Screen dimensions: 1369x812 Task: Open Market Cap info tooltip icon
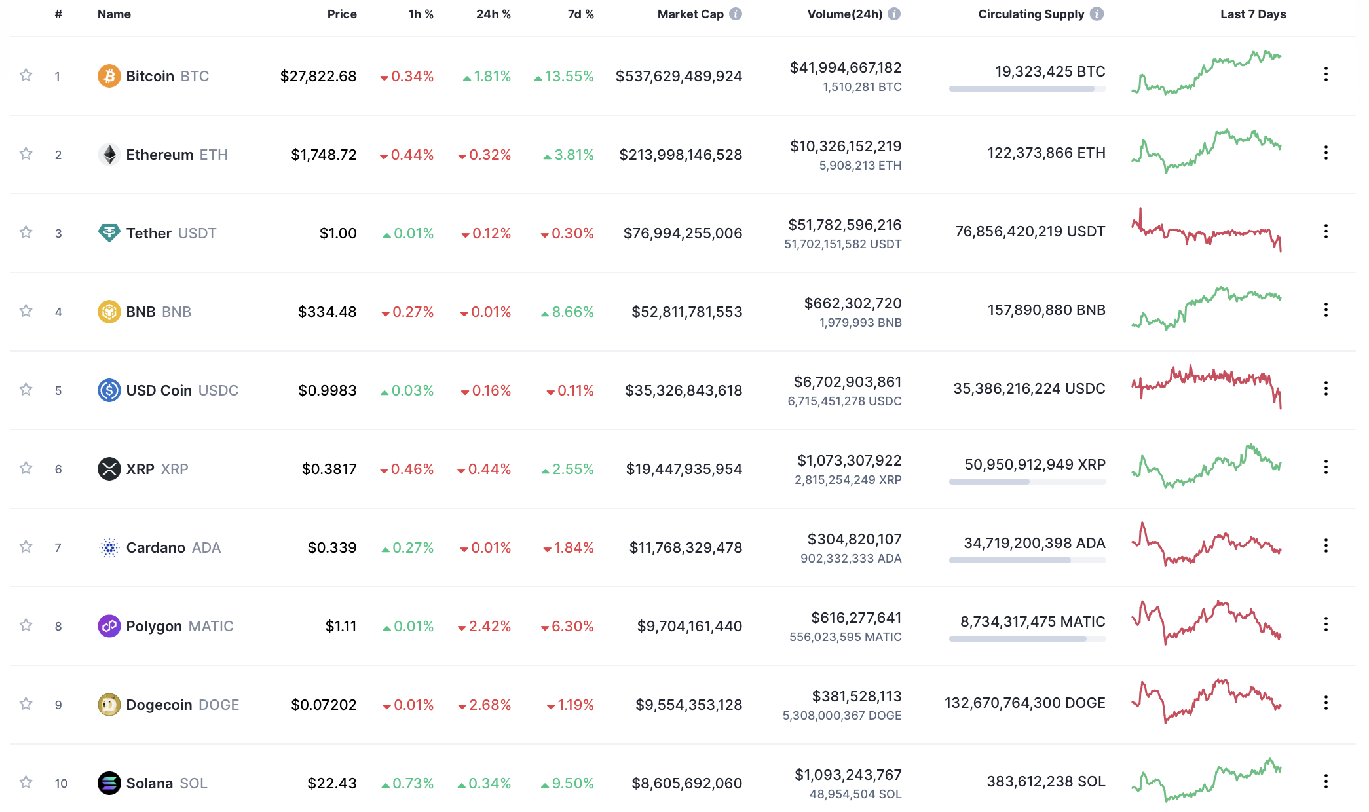[x=736, y=14]
